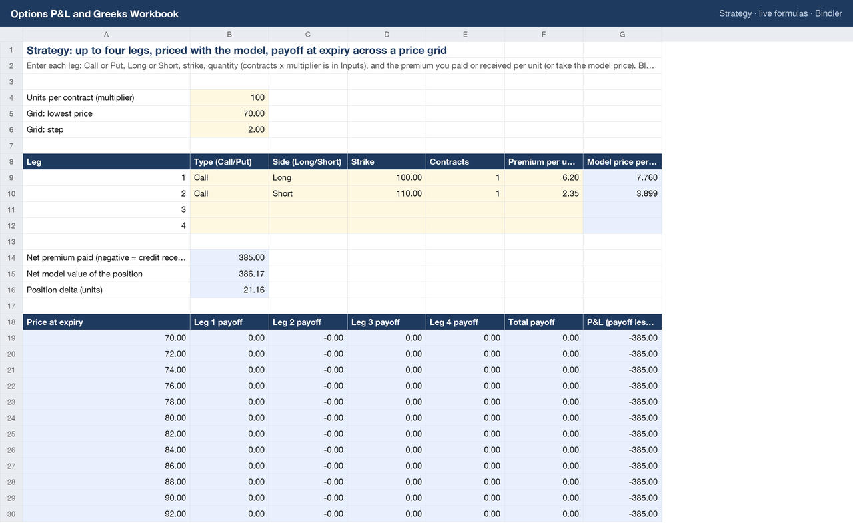
Task: Select P&L cell in row 19
Action: click(x=622, y=338)
